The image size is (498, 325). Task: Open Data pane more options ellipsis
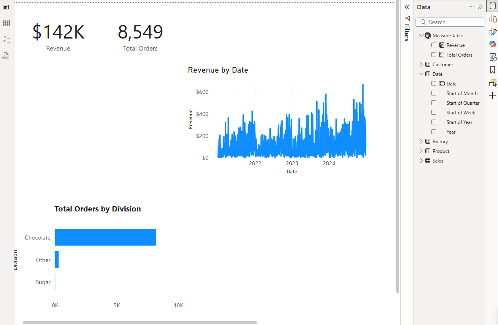[472, 7]
